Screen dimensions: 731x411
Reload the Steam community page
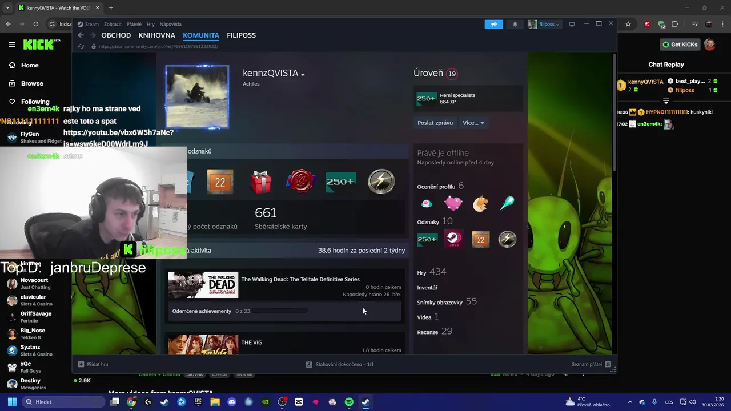click(x=81, y=46)
